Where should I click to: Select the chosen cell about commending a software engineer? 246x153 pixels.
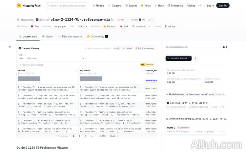47,122
